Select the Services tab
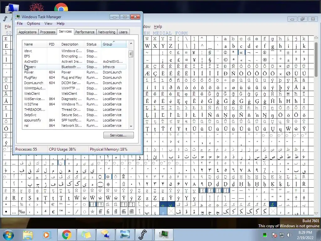This screenshot has height=241, width=321. 65,31
